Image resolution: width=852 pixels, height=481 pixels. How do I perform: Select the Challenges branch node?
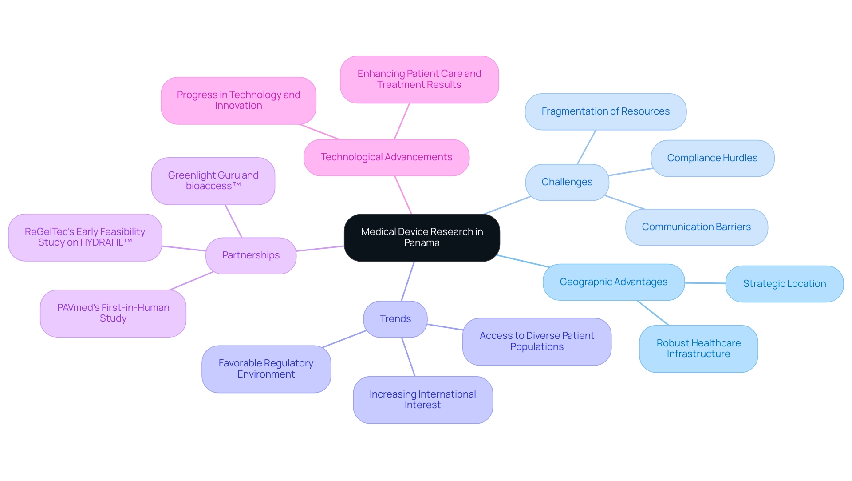point(578,181)
